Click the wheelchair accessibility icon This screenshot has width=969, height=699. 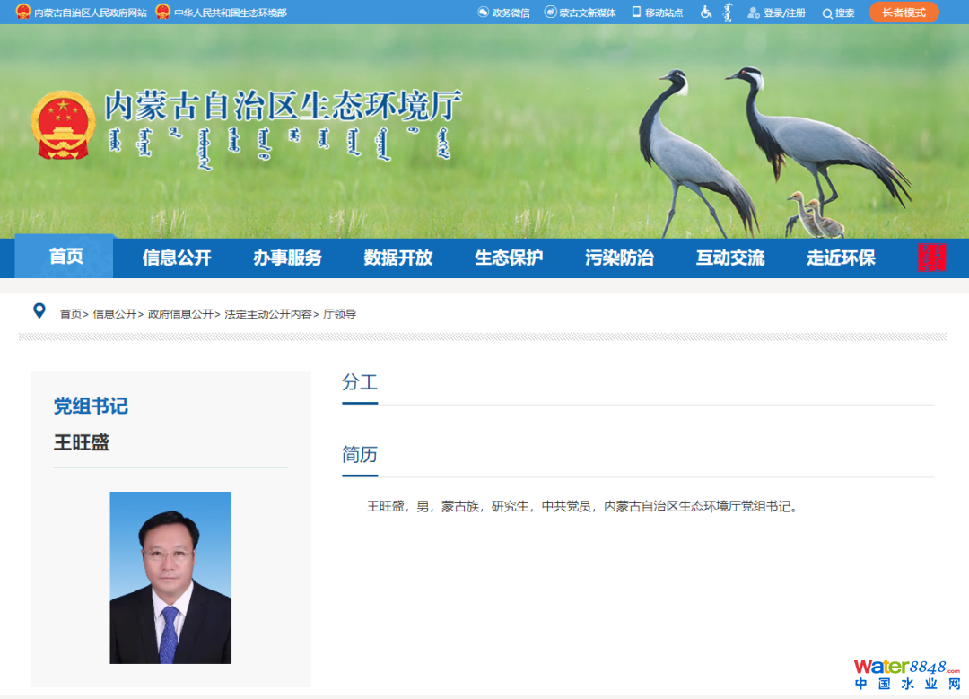706,13
